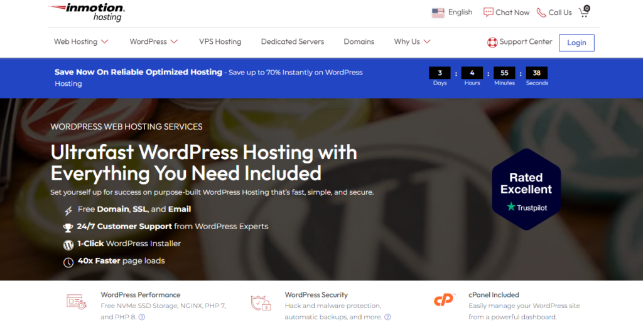Go to Dedicated Servers
Viewport: 643px width, 330px height.
tap(293, 42)
